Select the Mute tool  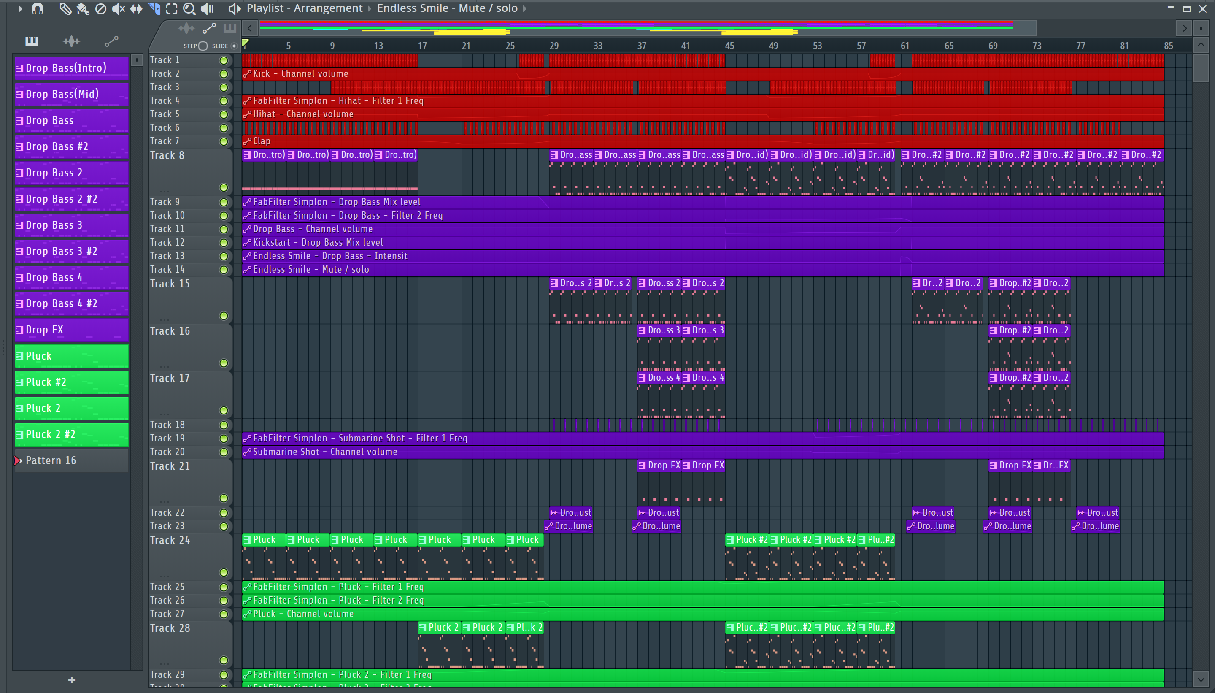118,8
